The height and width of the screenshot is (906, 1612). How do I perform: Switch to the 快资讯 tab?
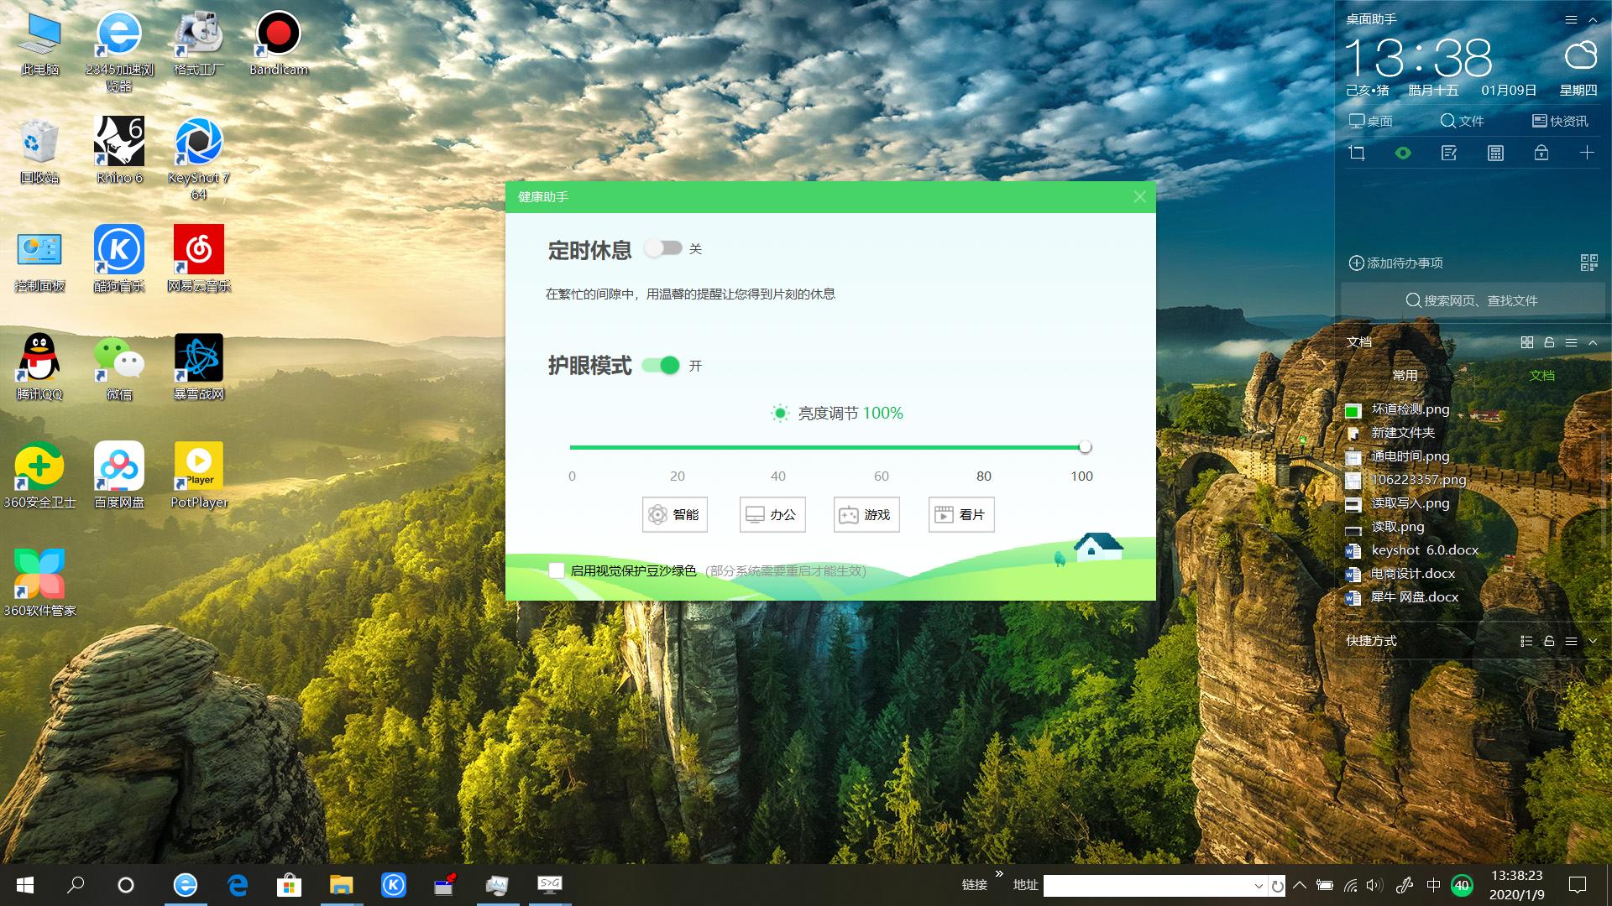[1560, 122]
